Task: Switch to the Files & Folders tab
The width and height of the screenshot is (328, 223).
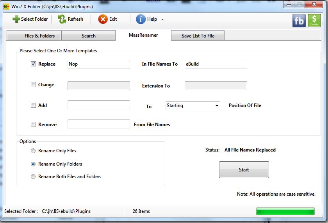Action: pos(34,36)
